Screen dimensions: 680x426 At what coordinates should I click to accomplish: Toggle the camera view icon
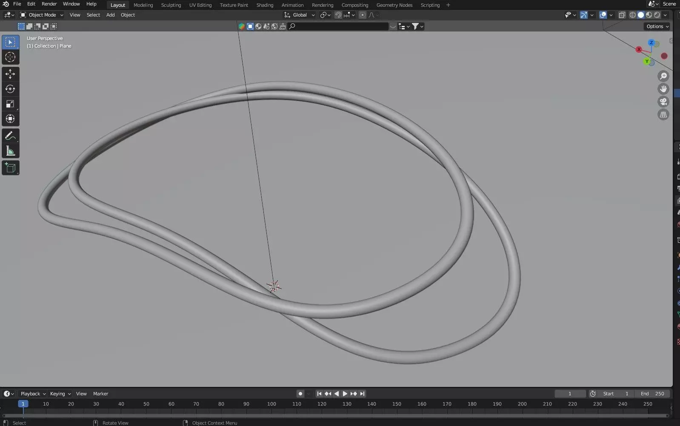pyautogui.click(x=663, y=102)
